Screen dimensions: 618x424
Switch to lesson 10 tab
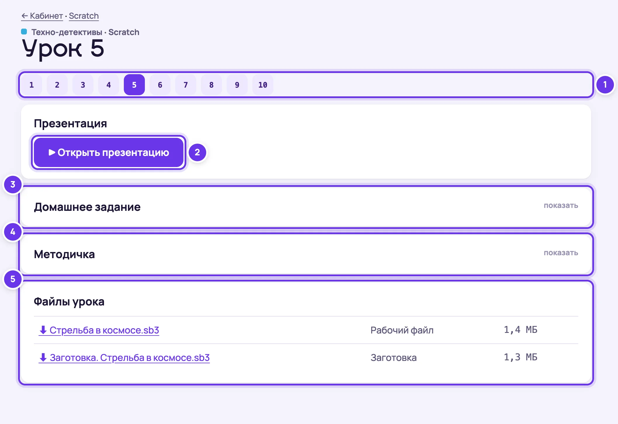263,85
